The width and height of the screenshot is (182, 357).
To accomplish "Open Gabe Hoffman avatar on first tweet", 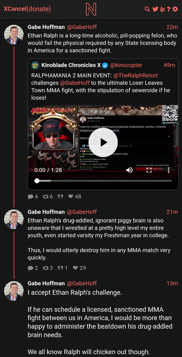I will (x=14, y=34).
